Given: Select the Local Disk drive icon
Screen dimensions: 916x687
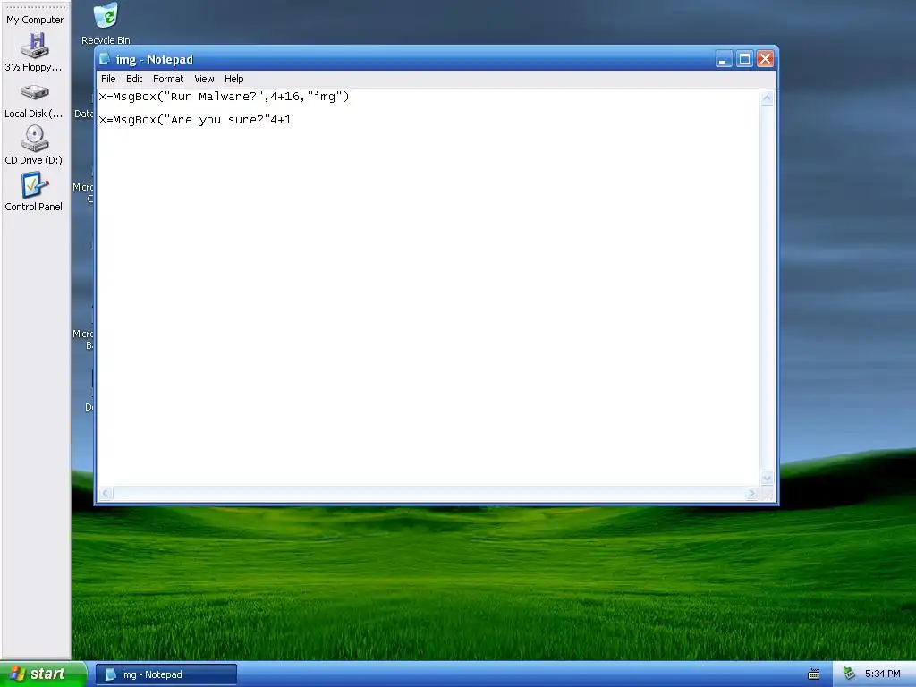Looking at the screenshot, I should (34, 100).
